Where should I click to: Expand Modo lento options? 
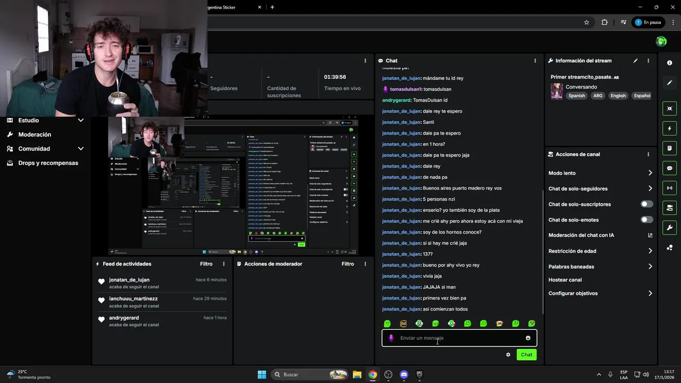[x=650, y=173]
